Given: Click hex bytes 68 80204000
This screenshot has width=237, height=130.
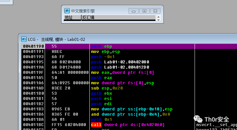Looking at the screenshot, I should click(x=66, y=62).
